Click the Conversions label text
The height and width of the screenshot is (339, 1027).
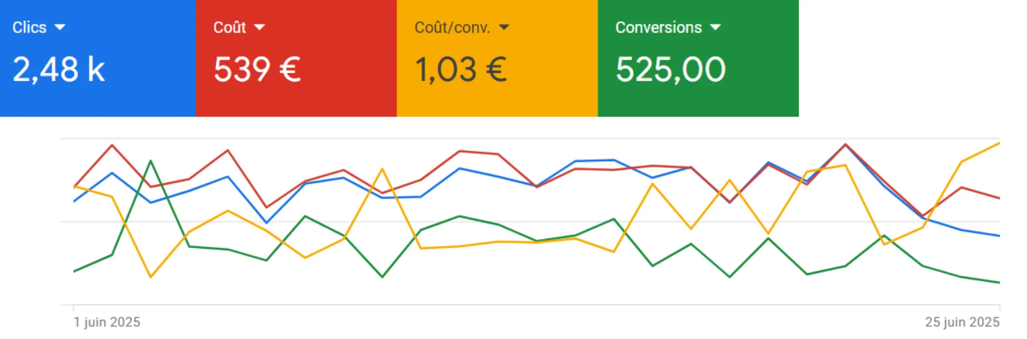tap(658, 27)
